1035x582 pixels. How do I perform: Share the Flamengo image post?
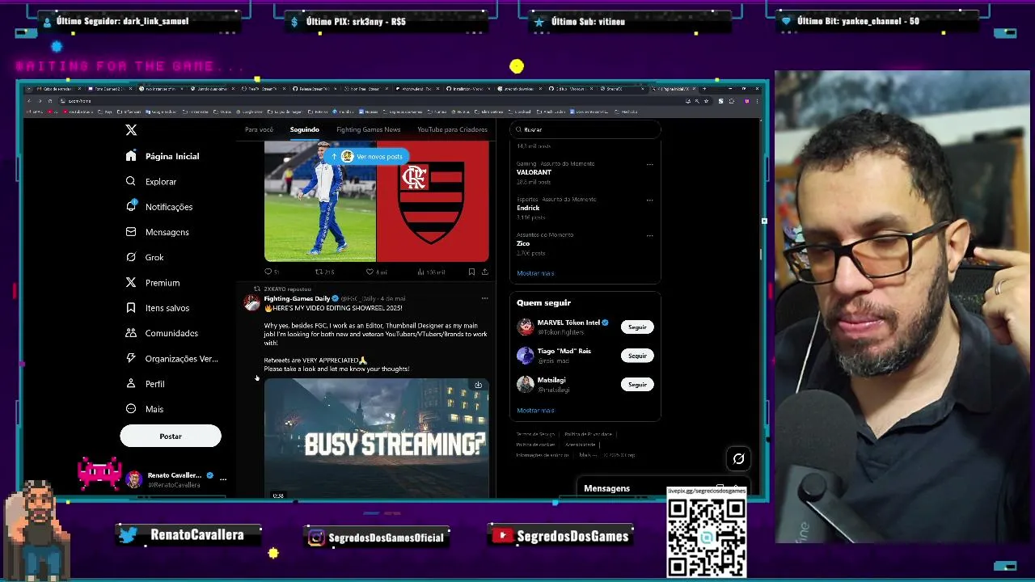coord(484,272)
